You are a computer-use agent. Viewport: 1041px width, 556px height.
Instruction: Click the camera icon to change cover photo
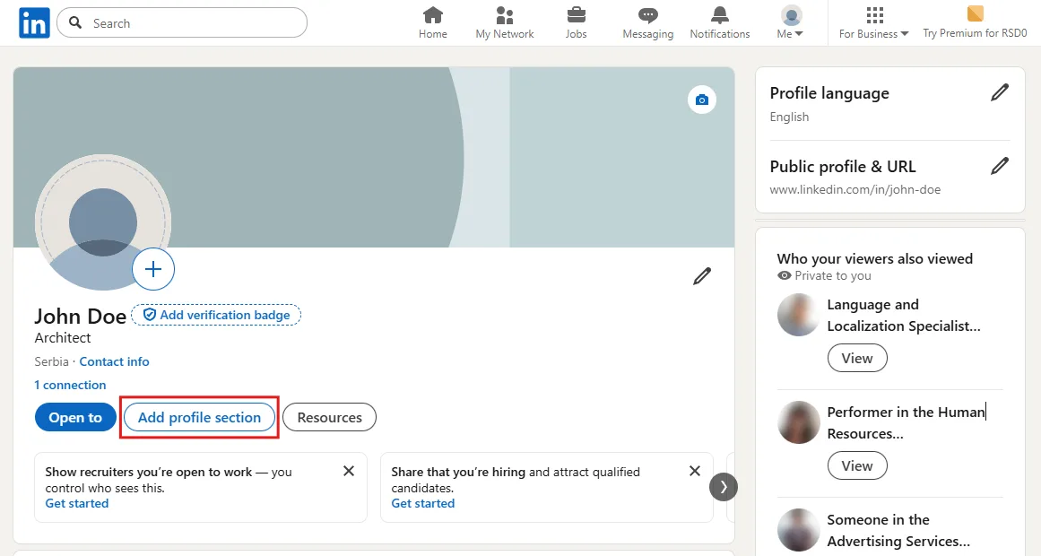pos(702,100)
